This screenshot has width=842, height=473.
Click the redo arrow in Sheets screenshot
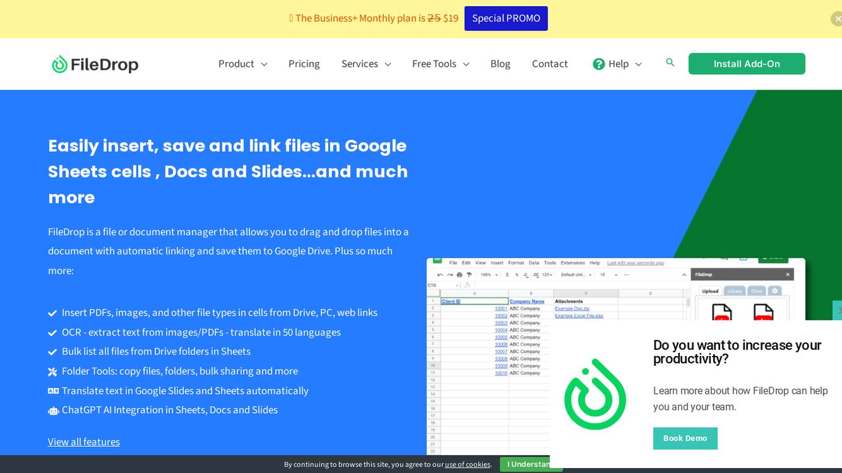tap(450, 275)
